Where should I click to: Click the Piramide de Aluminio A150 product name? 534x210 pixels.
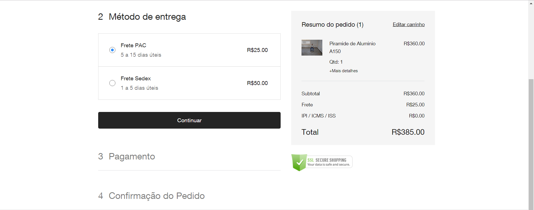tap(352, 47)
